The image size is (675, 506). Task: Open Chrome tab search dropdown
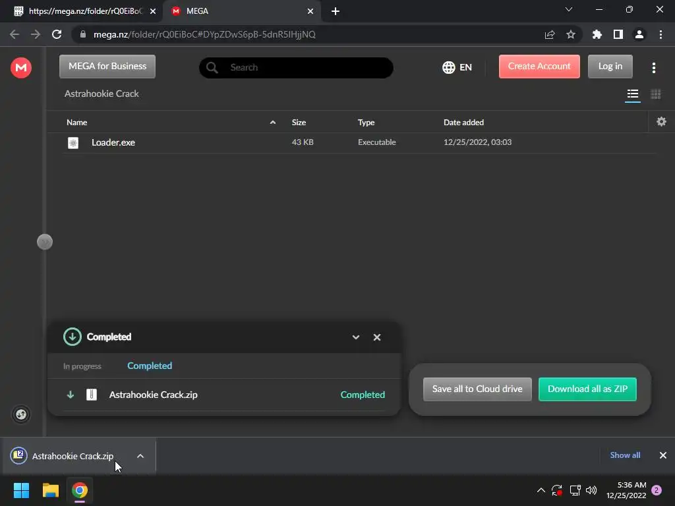coord(569,10)
